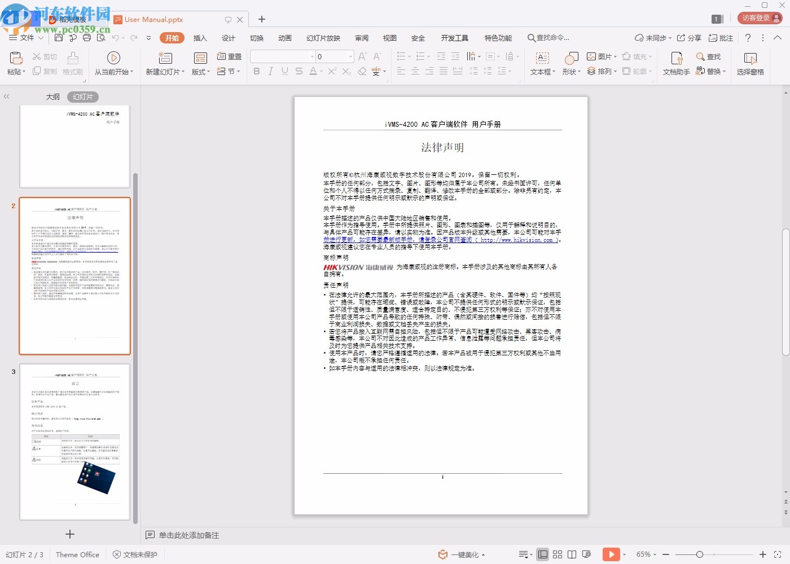Select slide 3 thumbnail in the panel
The width and height of the screenshot is (790, 564).
[x=74, y=442]
